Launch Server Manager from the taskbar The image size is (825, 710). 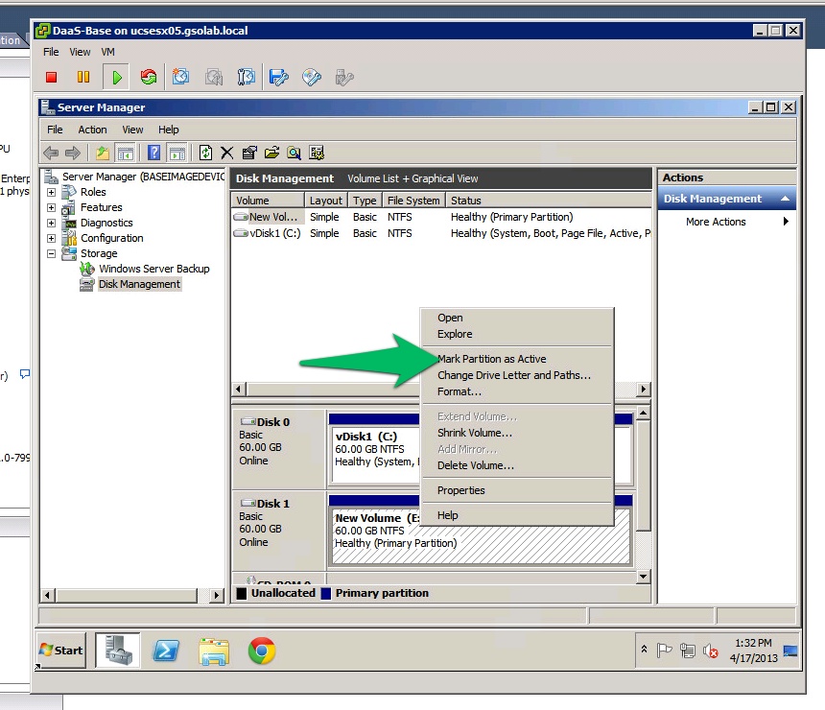point(118,651)
